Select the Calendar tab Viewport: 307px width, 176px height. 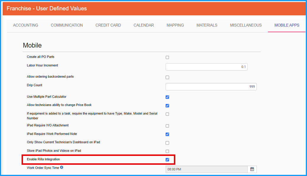[x=144, y=25]
